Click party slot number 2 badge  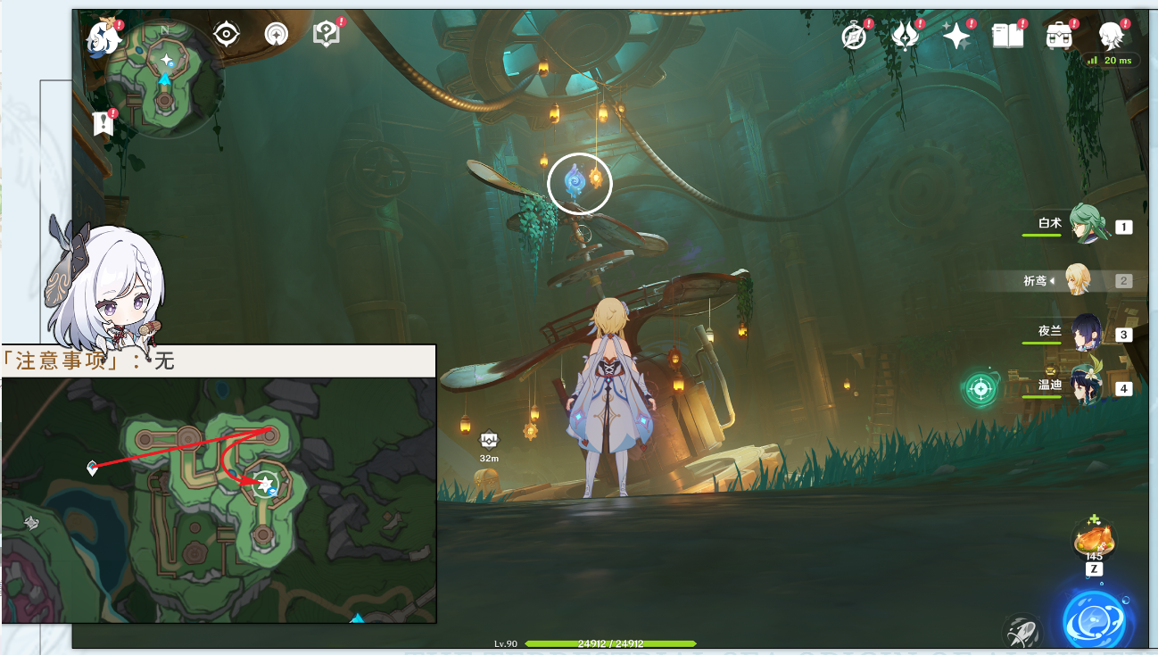click(1124, 281)
